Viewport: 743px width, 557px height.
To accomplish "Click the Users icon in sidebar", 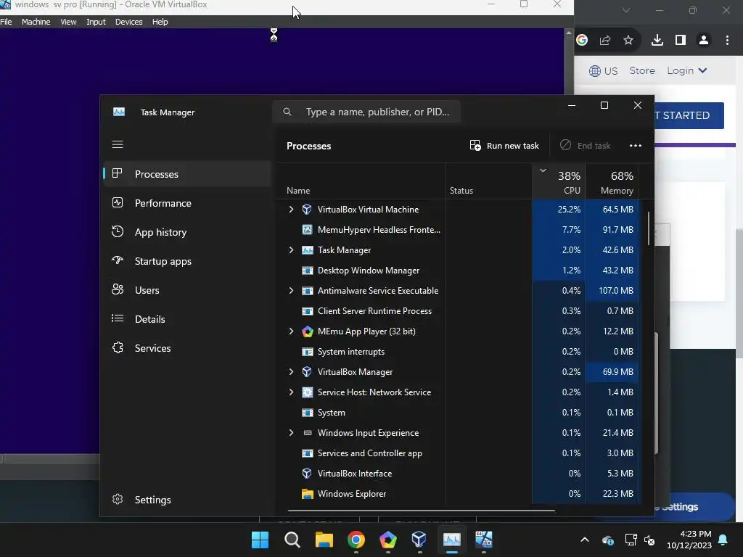I will [117, 289].
